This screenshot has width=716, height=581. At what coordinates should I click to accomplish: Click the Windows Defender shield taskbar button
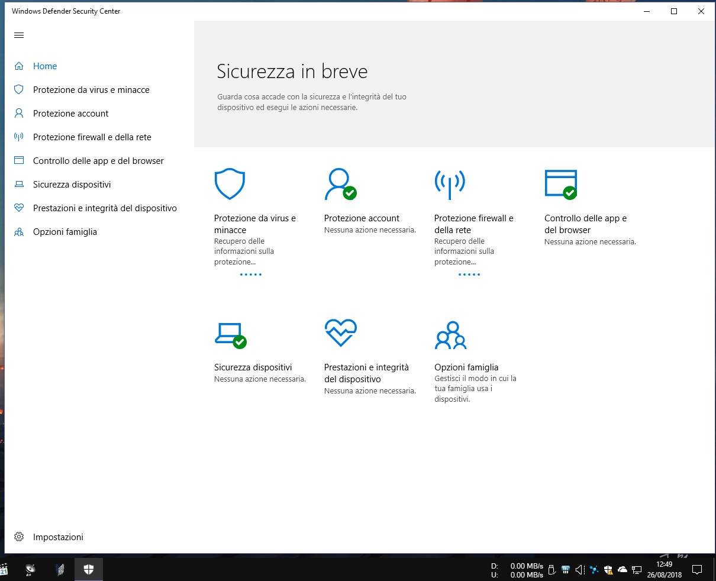tap(89, 569)
